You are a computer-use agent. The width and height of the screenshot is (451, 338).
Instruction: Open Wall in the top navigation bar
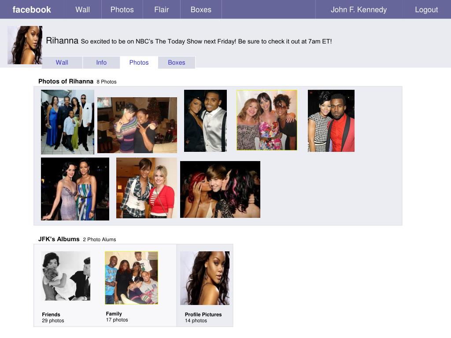[x=82, y=10]
